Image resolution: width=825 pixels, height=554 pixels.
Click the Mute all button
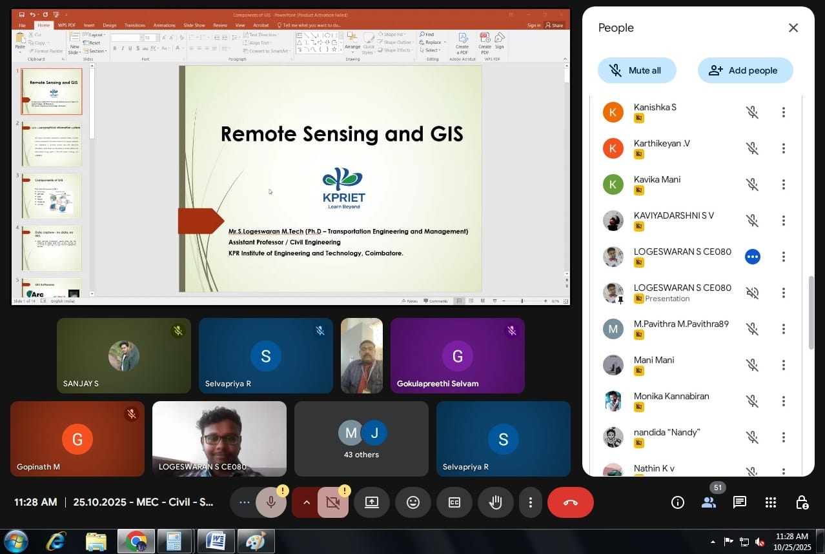coord(637,70)
